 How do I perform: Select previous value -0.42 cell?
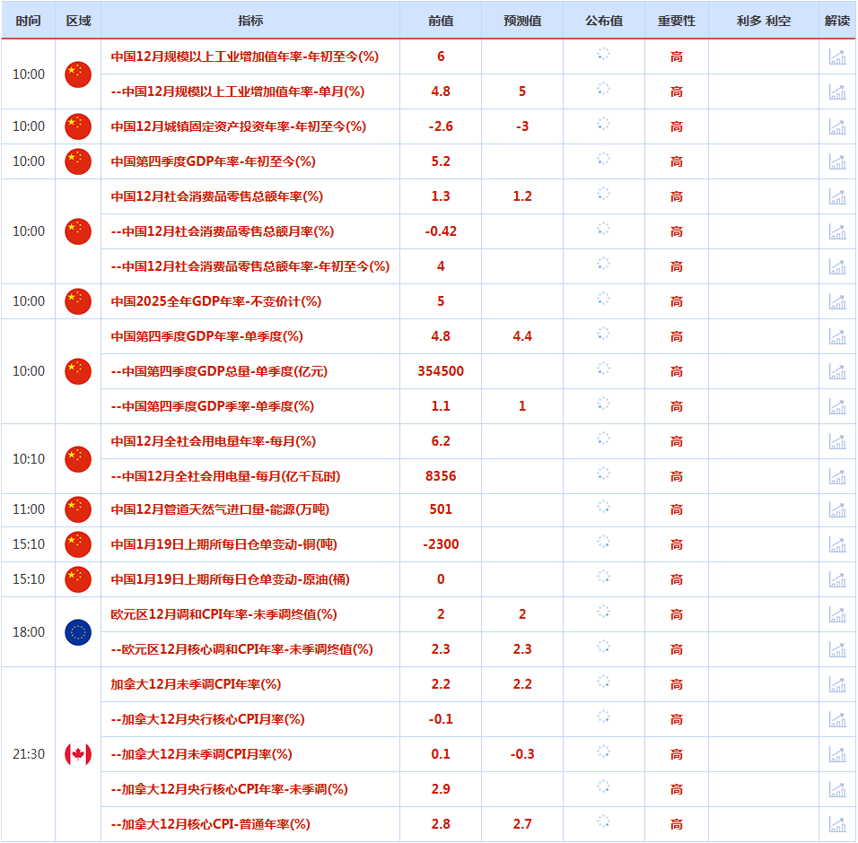[441, 231]
